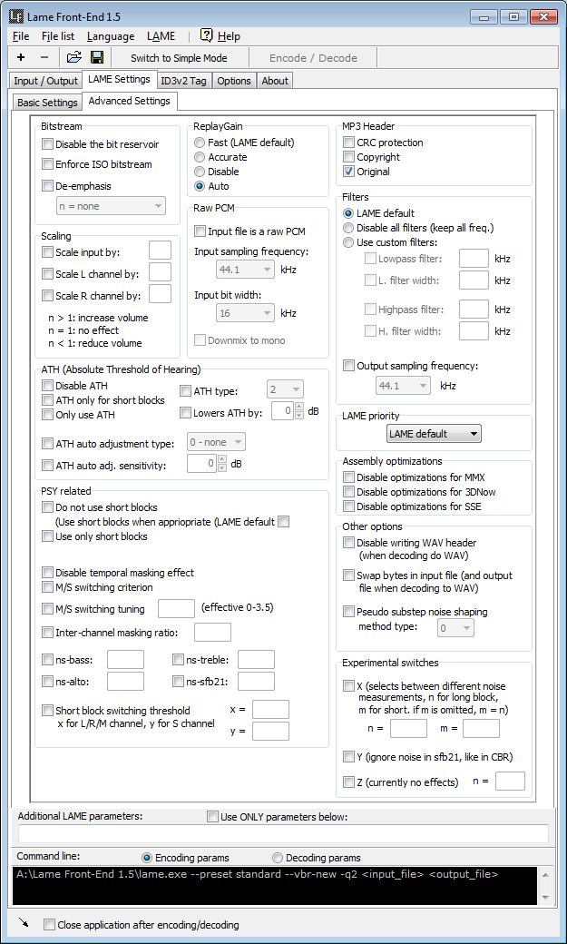Check CRC protection option
Screen dimensions: 567x944
[x=348, y=143]
